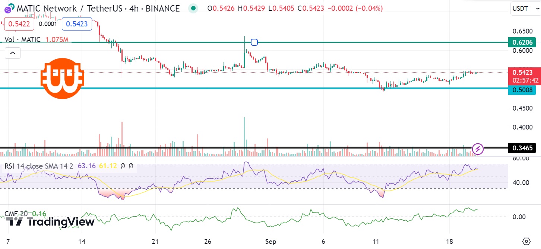Click the 14 date label on time axis
541x249 pixels.
[82, 241]
